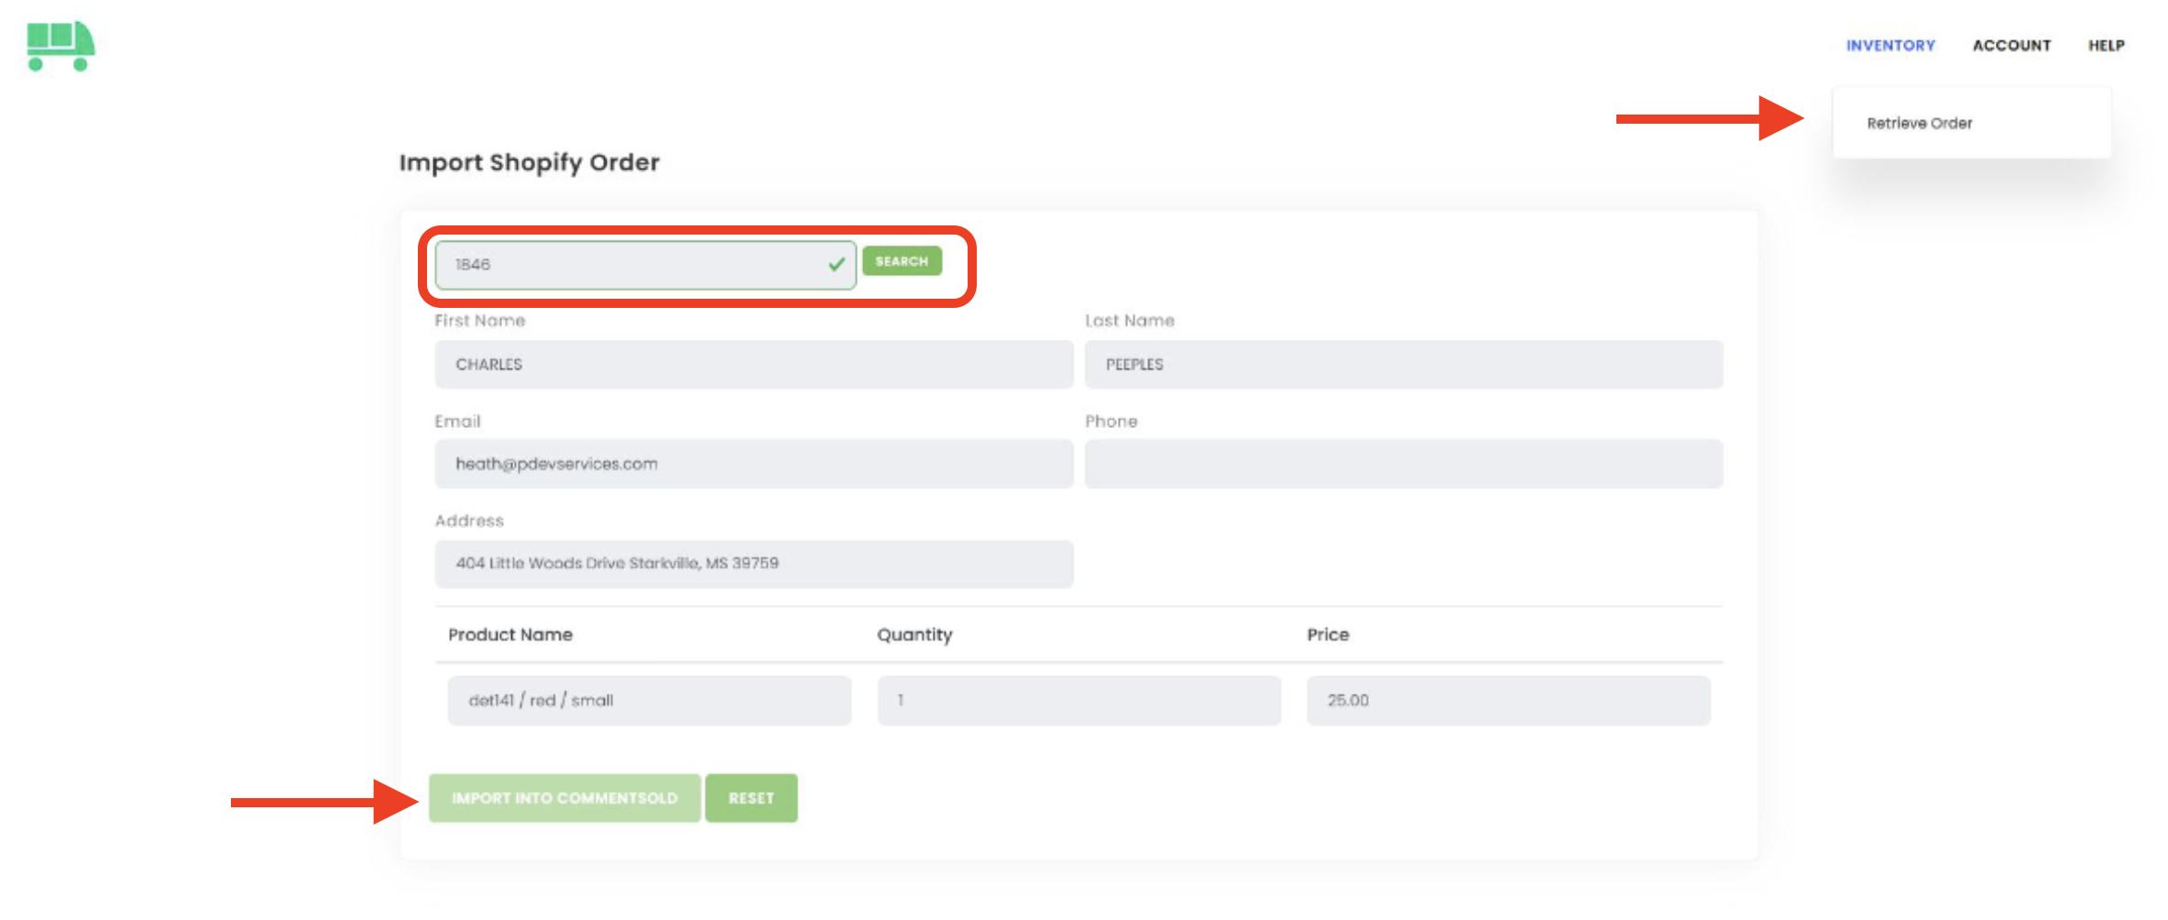Open the Account menu
Viewport: 2168px width, 920px height.
[x=2011, y=46]
